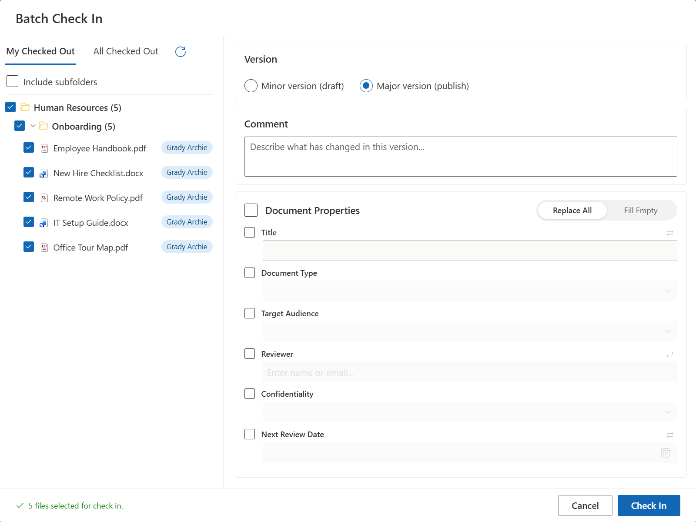The image size is (696, 522).
Task: Choose Replace All mode
Action: [572, 211]
